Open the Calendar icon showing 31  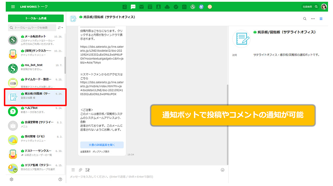[150, 7]
